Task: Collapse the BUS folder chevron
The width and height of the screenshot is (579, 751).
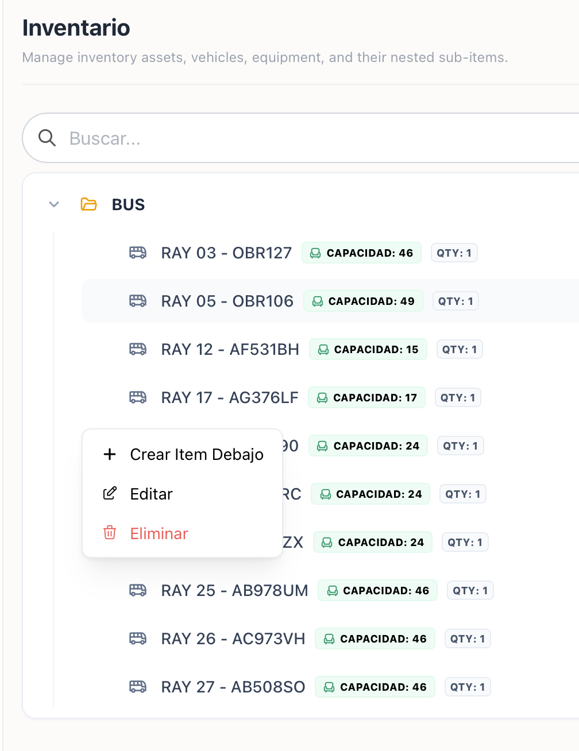Action: 54,204
